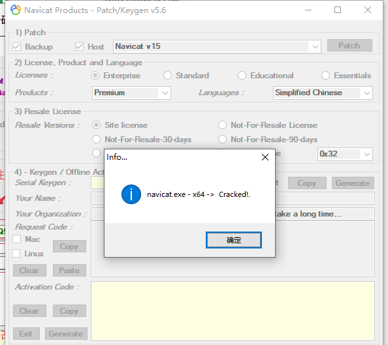
Task: Click the '1) Patch' group heading
Action: pos(30,33)
